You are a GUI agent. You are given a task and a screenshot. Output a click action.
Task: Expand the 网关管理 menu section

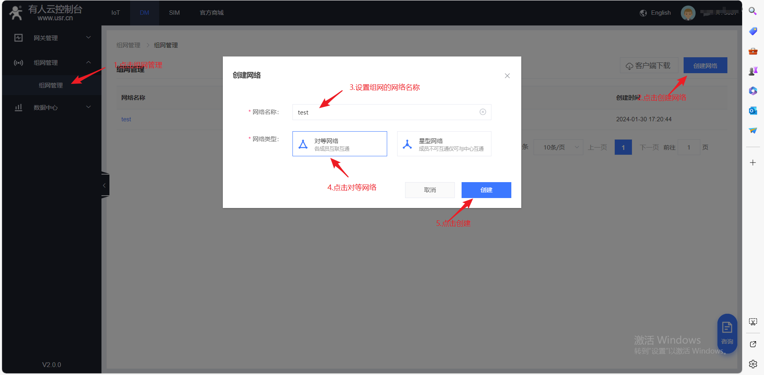(x=52, y=38)
